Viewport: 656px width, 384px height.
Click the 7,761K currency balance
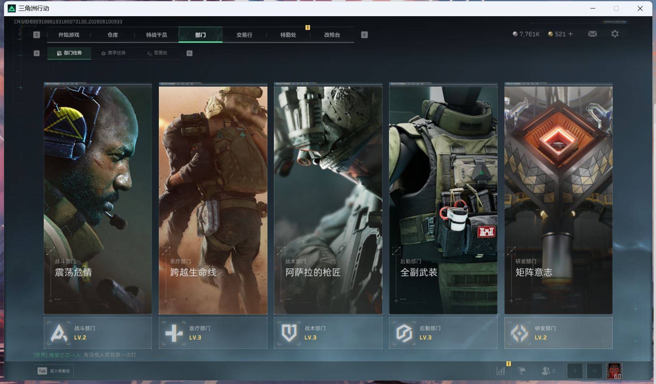tap(526, 34)
